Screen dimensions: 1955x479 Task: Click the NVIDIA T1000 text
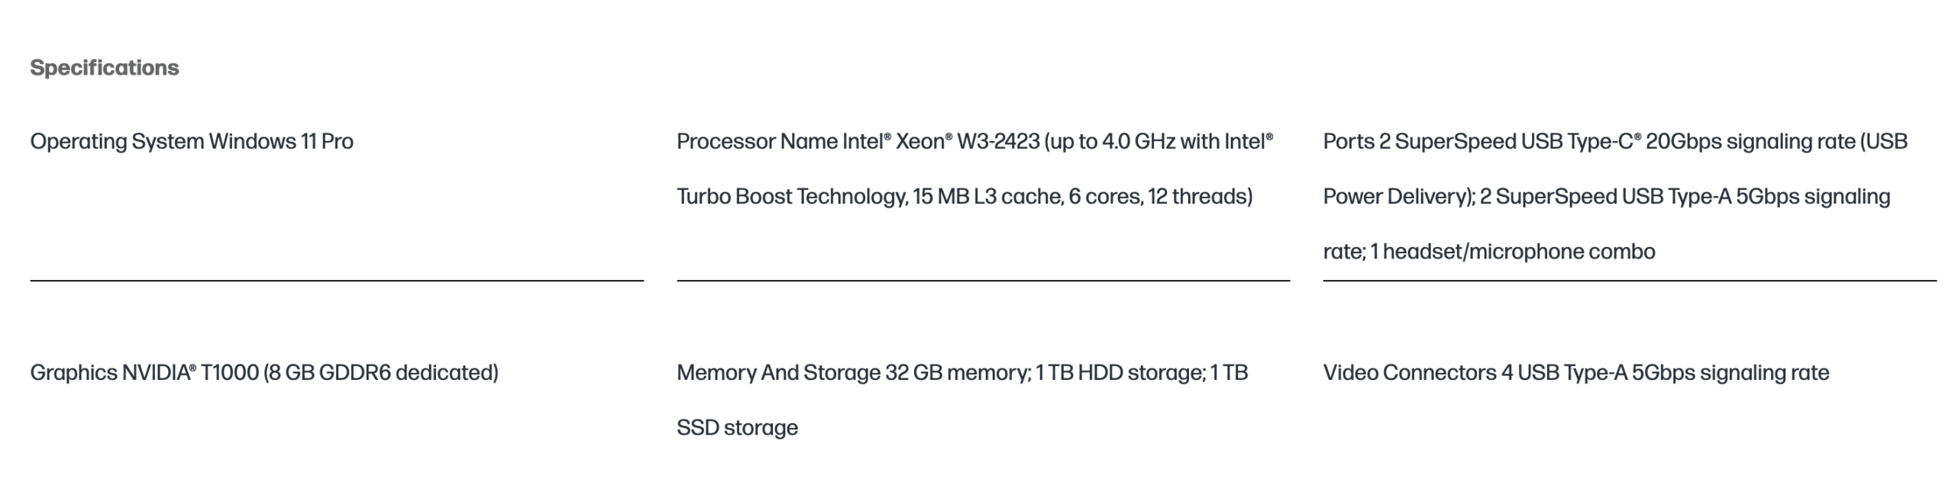point(190,373)
